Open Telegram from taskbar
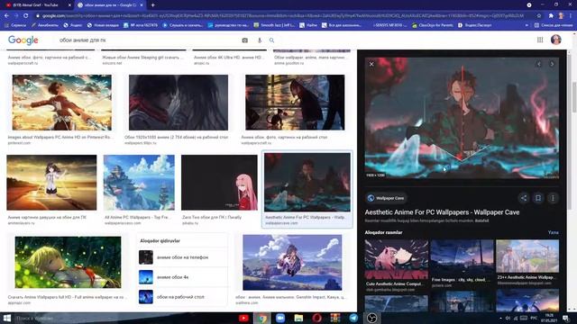This screenshot has height=324, width=577. coord(353,318)
